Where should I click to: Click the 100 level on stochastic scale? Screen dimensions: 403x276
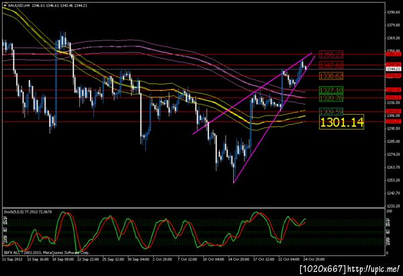coord(390,211)
